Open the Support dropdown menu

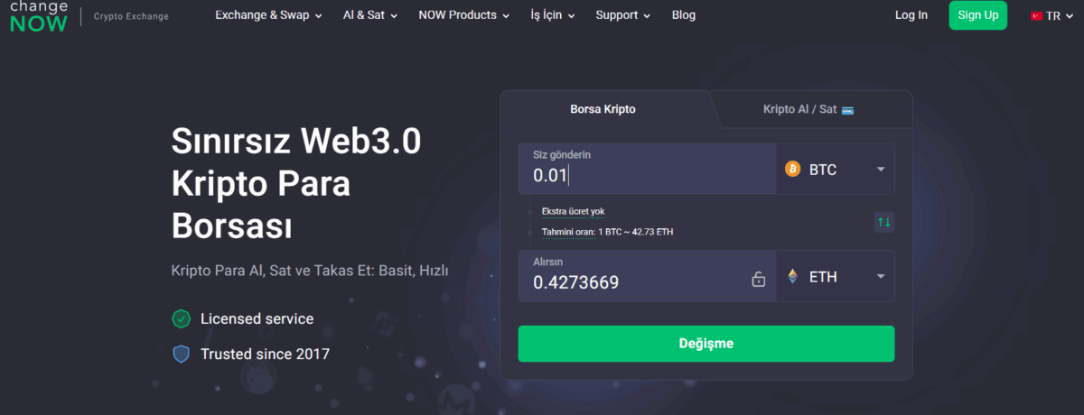point(623,15)
